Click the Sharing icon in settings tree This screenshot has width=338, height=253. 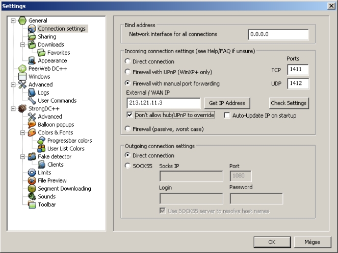(x=32, y=37)
